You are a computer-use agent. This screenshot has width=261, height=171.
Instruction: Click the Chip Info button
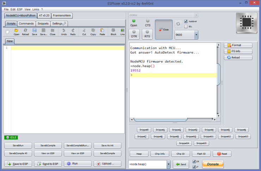click(x=160, y=154)
